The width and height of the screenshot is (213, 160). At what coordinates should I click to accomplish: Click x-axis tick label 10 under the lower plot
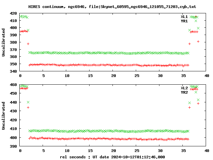pyautogui.click(x=67, y=151)
